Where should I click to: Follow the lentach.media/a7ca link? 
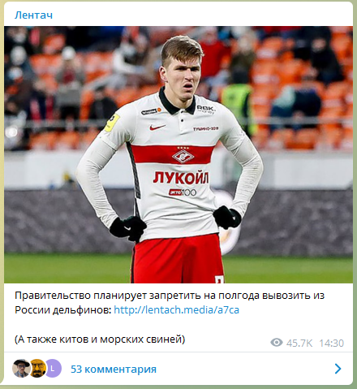176,309
